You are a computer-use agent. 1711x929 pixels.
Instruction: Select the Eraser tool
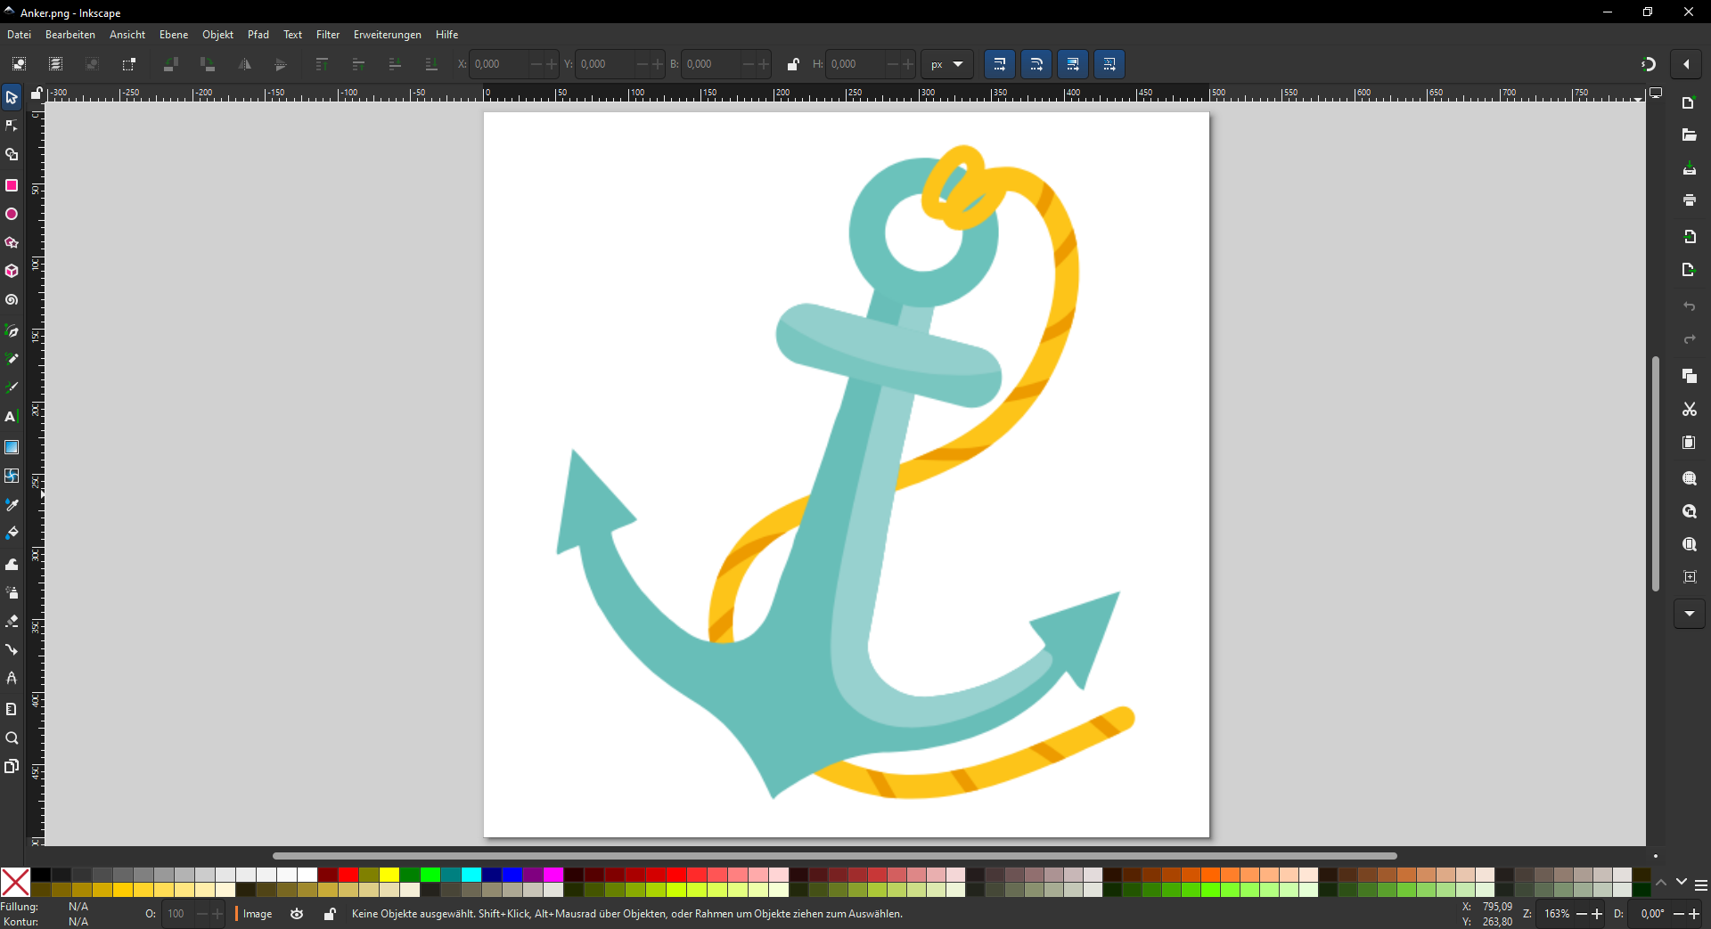[12, 621]
